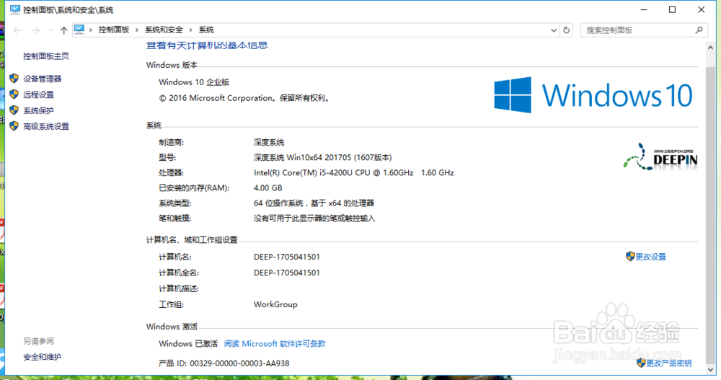Click shield icon beside 系统保护

(14, 110)
